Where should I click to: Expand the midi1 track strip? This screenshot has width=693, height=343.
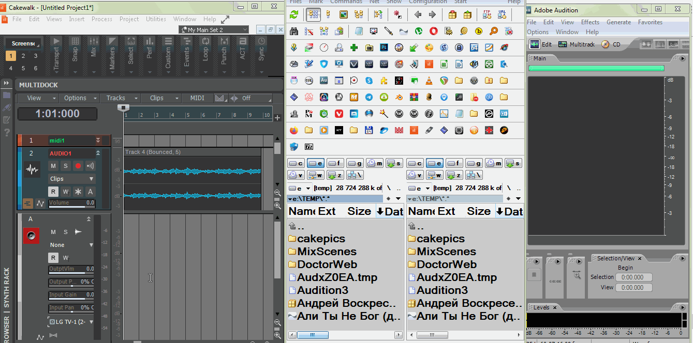tap(98, 141)
